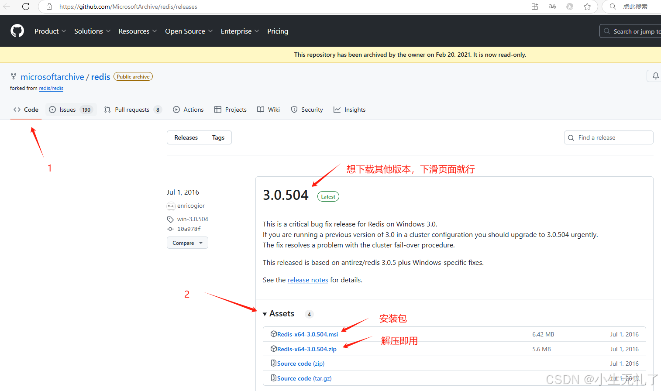Focus the Search or jump to field
This screenshot has height=391, width=661.
coord(631,31)
